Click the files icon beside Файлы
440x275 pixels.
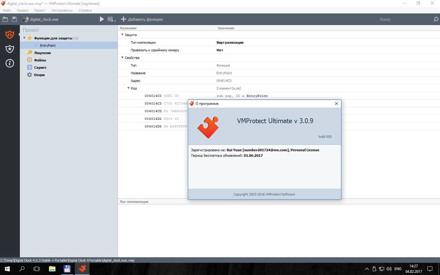pyautogui.click(x=30, y=60)
